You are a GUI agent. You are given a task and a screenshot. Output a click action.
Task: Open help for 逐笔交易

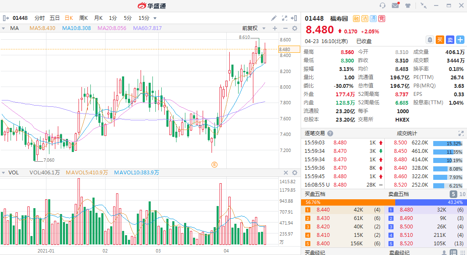(330, 133)
